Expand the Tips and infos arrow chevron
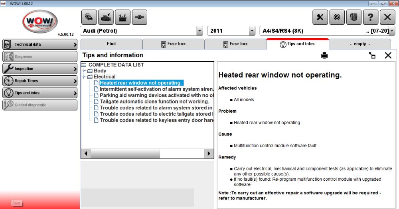Image resolution: width=399 pixels, height=209 pixels. click(75, 93)
